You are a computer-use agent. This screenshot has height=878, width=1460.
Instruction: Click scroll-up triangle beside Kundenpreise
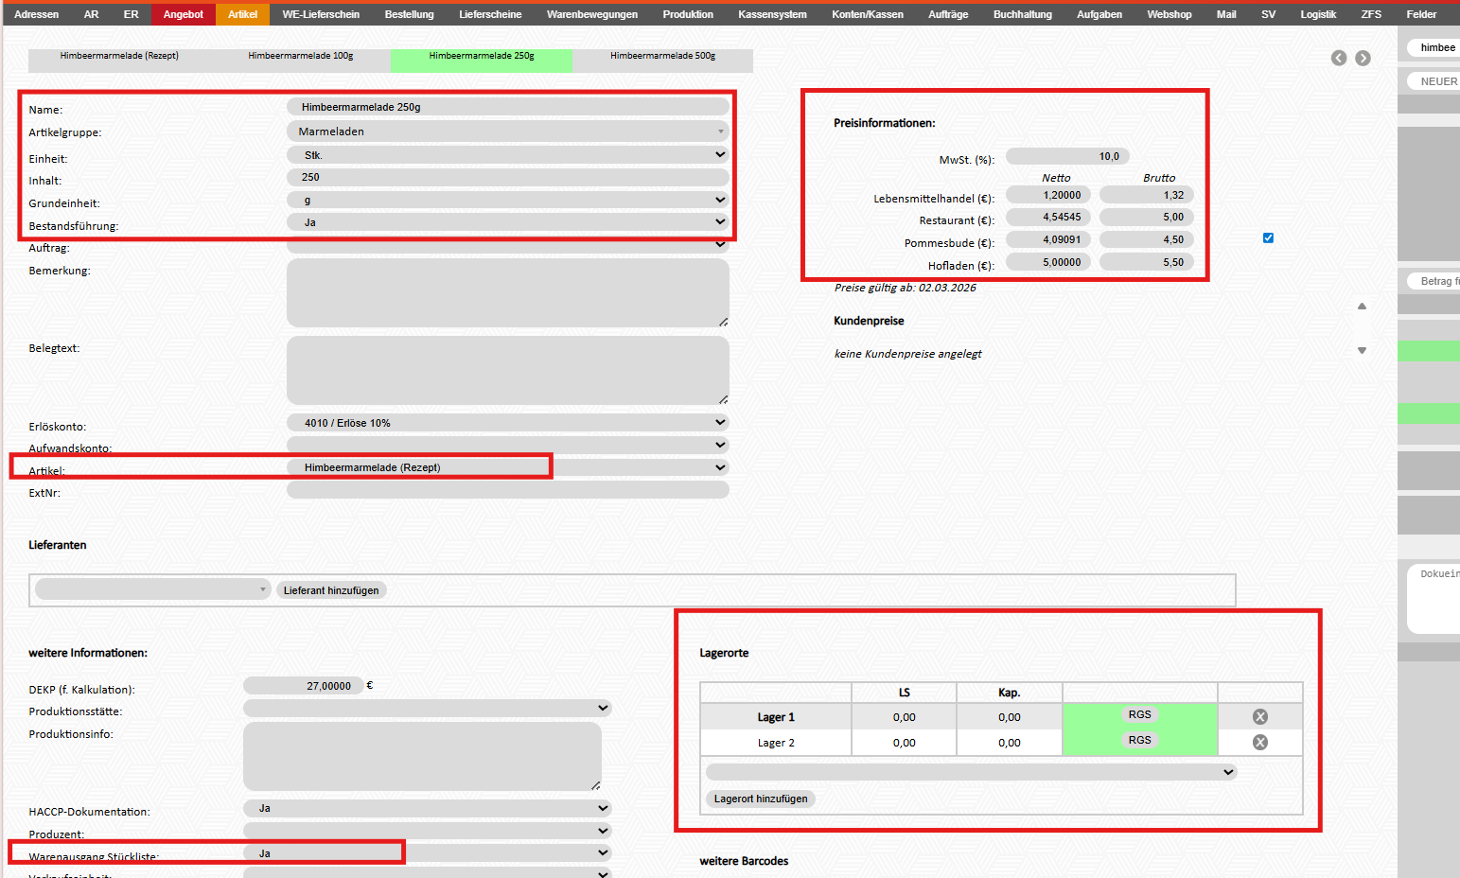click(1362, 307)
